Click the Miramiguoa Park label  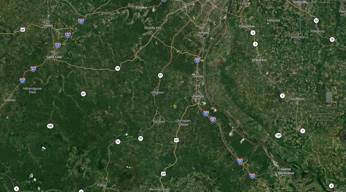pos(32,90)
